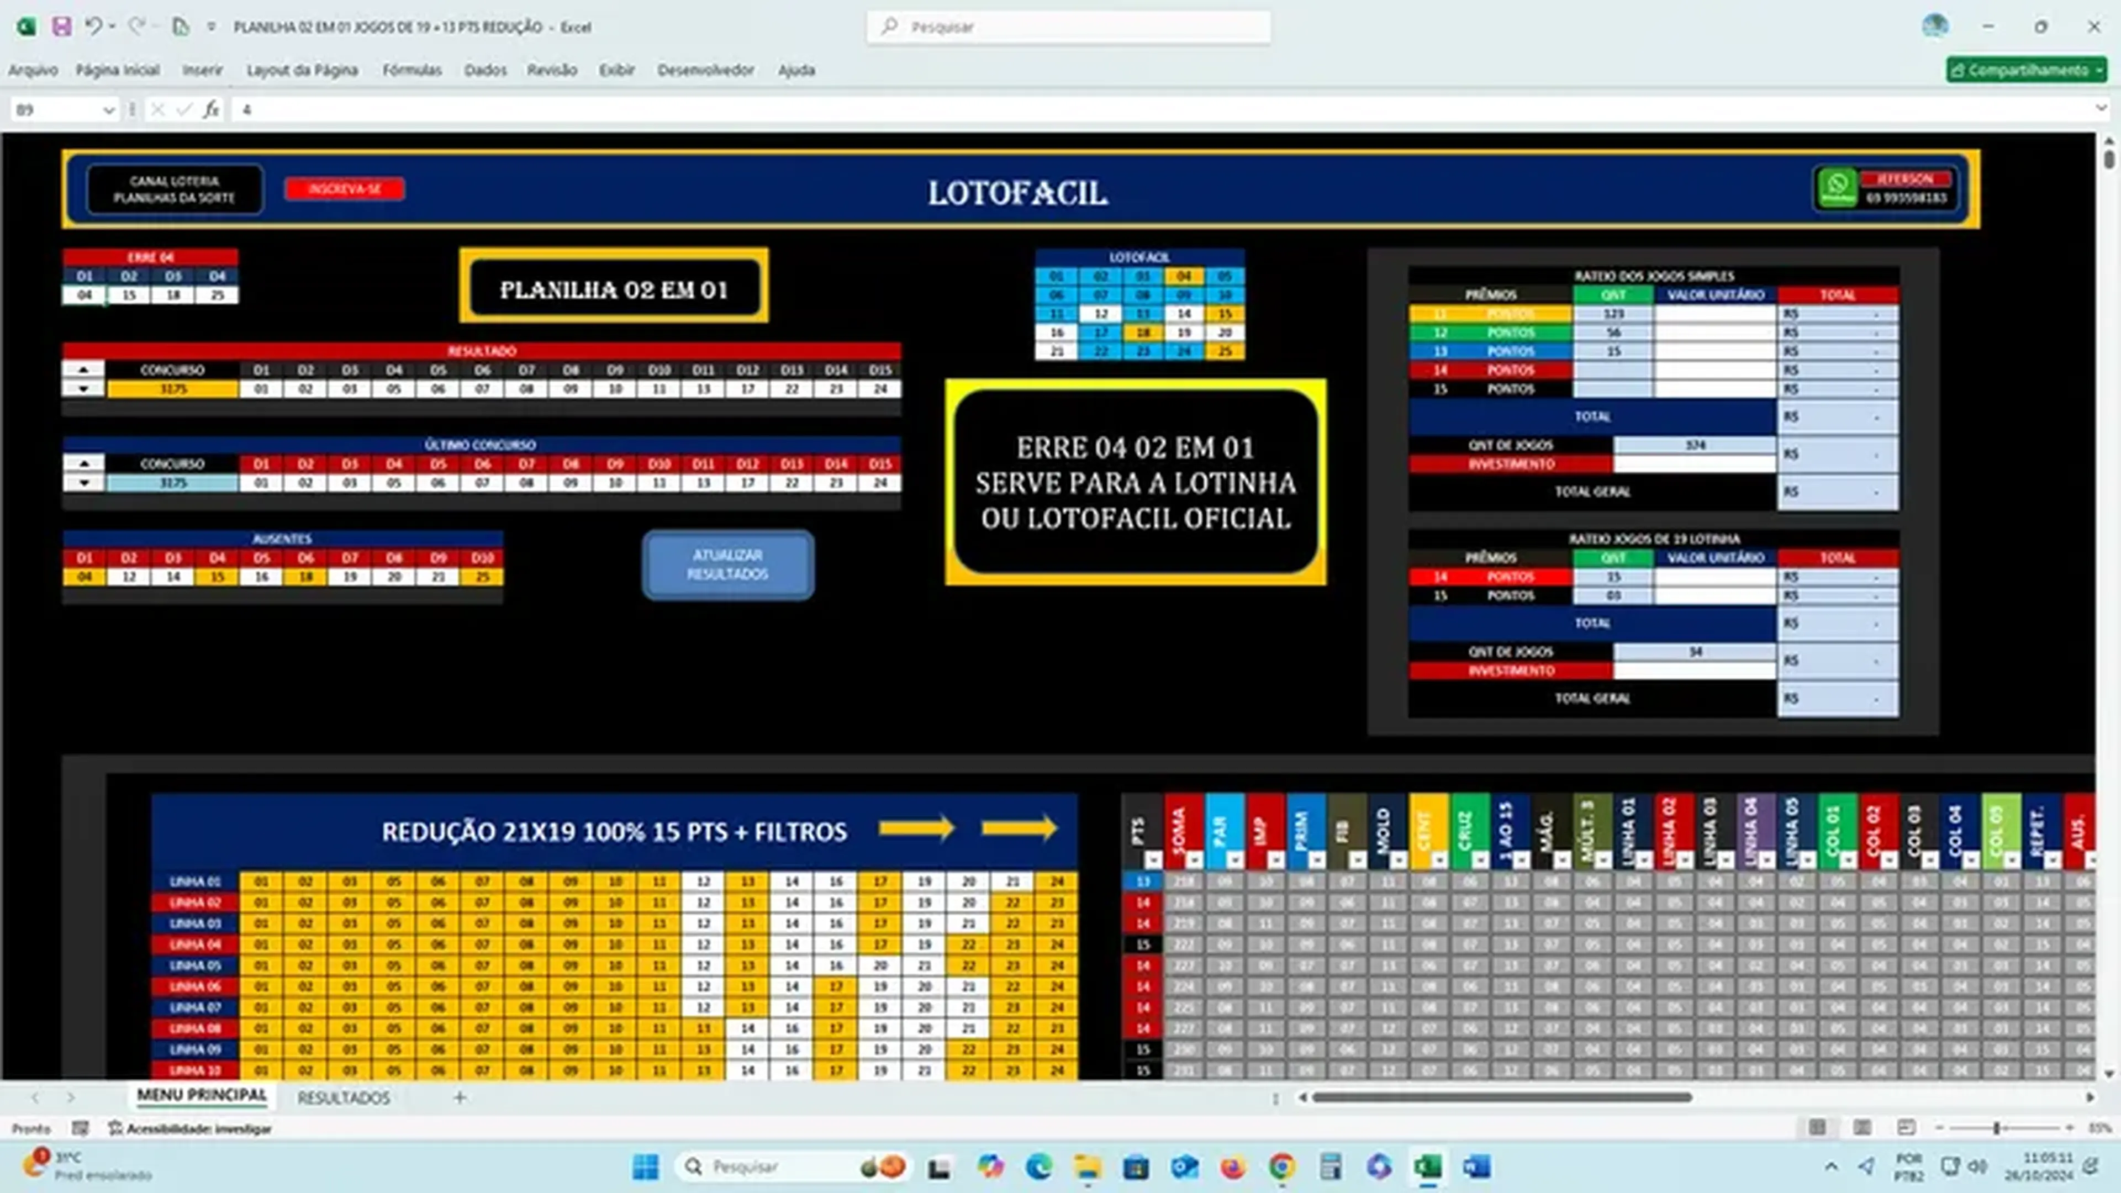Screen dimensions: 2121x1193
Task: Undo the last action in Excel
Action: [x=93, y=27]
